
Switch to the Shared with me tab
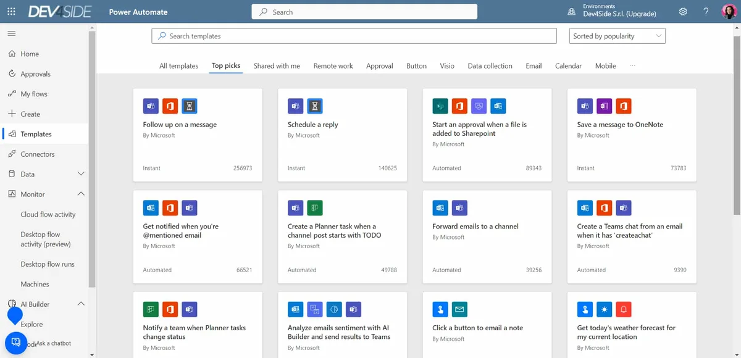(277, 65)
